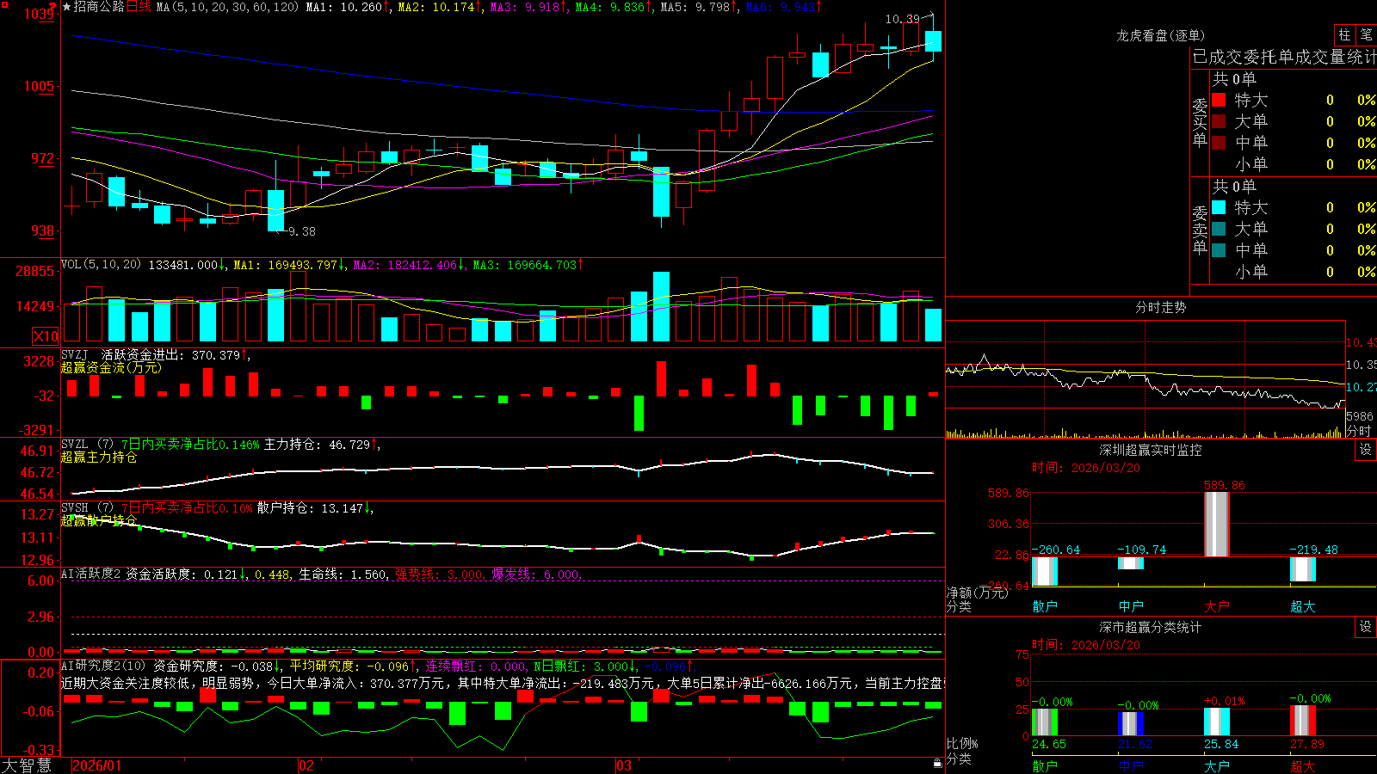Select the VOL(5,10,20) indicator label
This screenshot has width=1377, height=774.
tap(101, 265)
